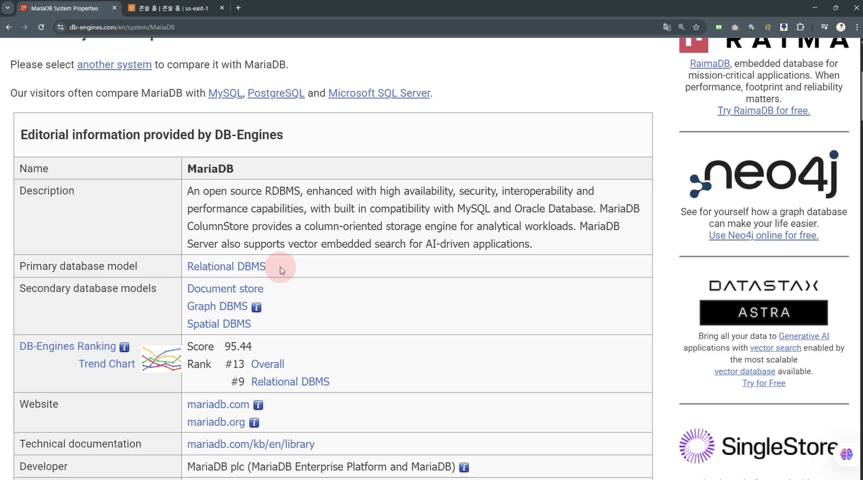863x480 pixels.
Task: Click 'Try RaimaDB for free.' link
Action: pyautogui.click(x=764, y=111)
